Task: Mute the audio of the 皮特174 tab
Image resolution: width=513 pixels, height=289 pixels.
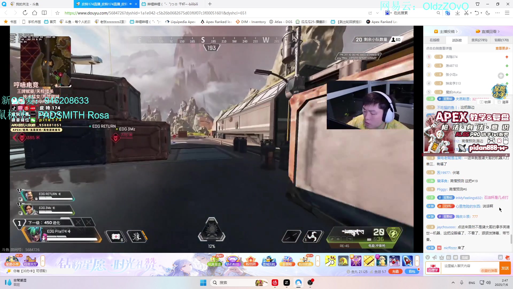Action: pyautogui.click(x=131, y=4)
